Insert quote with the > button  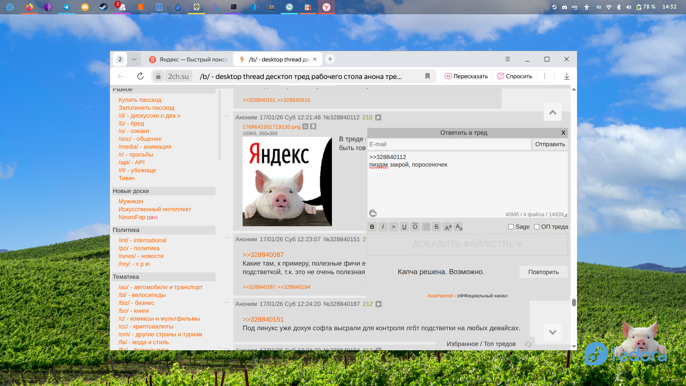(x=393, y=227)
